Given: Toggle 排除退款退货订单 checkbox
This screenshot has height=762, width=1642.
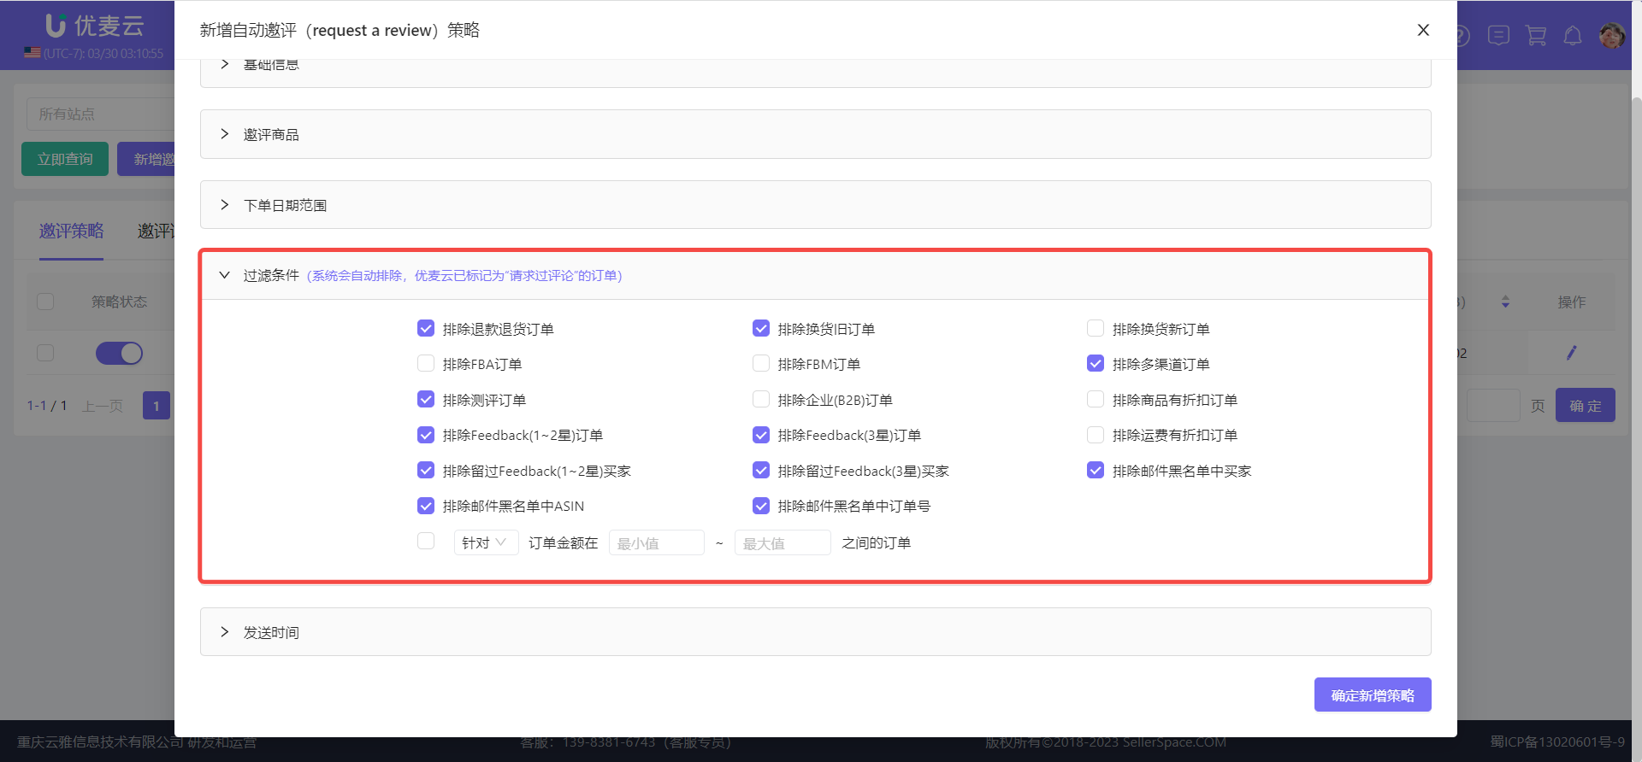Looking at the screenshot, I should coord(426,328).
